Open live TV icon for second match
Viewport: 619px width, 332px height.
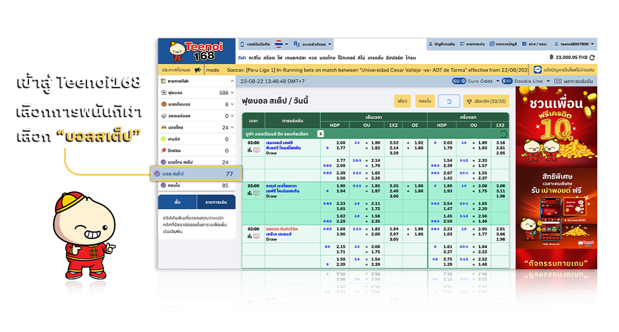click(256, 193)
